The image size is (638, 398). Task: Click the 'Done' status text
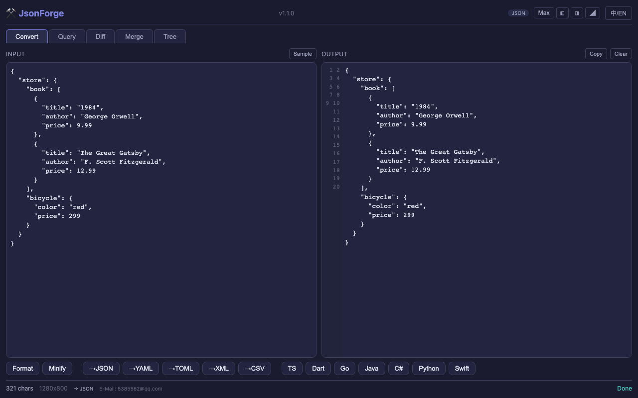pos(625,389)
